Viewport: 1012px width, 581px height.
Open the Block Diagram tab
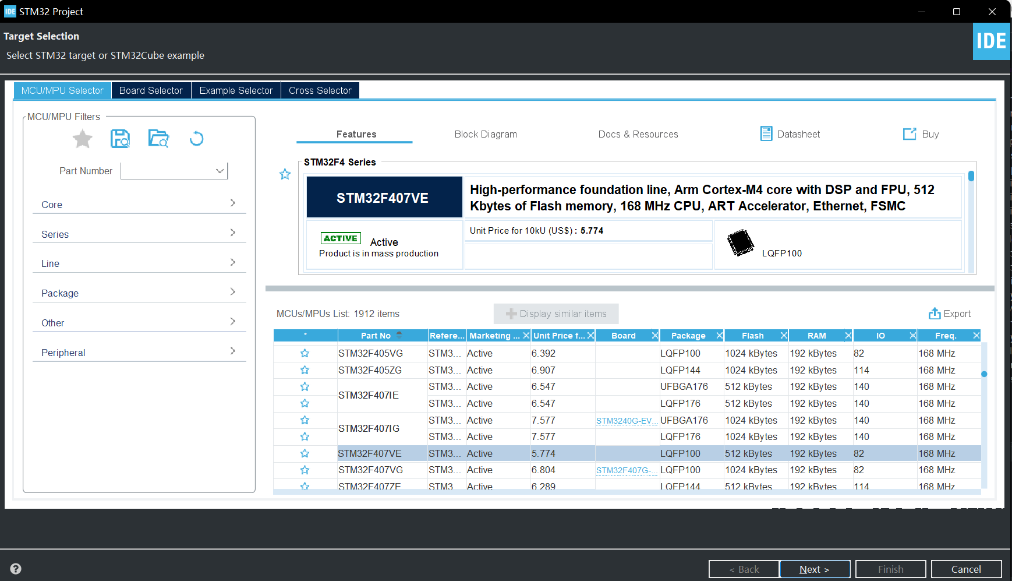click(x=485, y=134)
